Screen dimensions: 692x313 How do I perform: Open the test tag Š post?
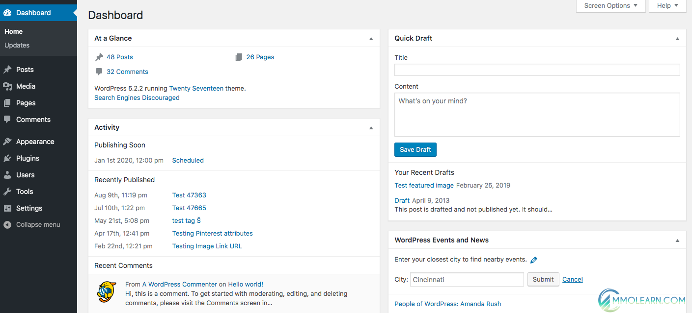(x=187, y=221)
